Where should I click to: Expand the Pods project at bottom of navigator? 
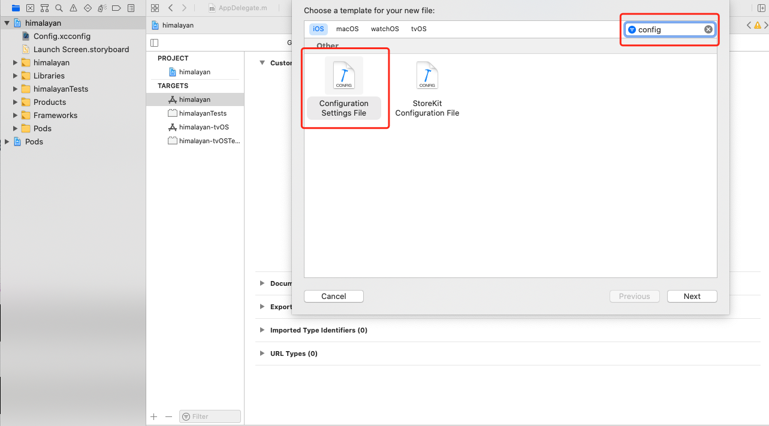[7, 141]
